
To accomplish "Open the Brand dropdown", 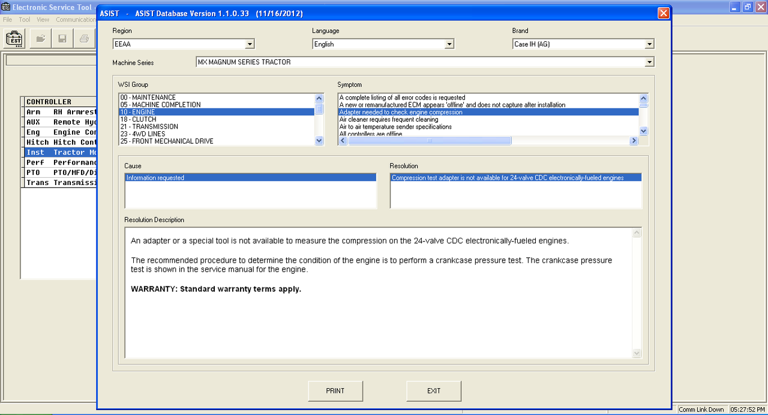I will tap(649, 44).
